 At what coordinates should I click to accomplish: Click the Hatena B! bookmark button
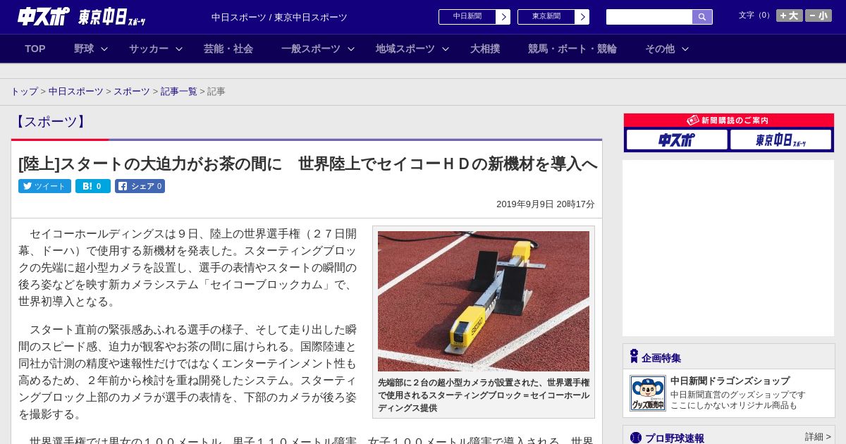click(x=93, y=186)
